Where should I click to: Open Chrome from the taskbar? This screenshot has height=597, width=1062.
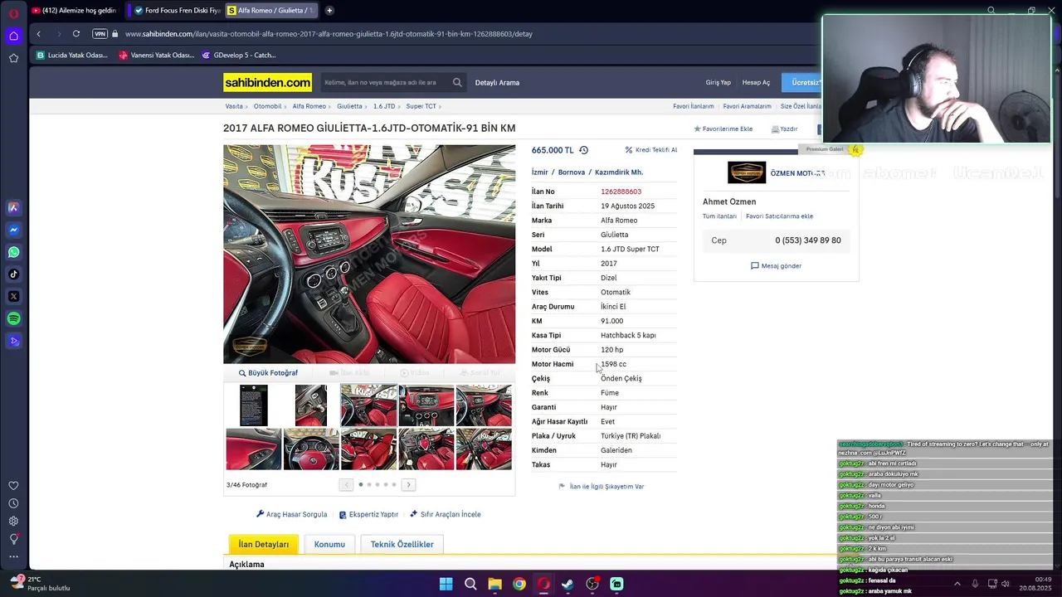[519, 584]
